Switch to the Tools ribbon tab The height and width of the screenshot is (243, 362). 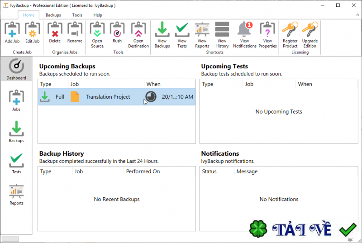pos(77,15)
